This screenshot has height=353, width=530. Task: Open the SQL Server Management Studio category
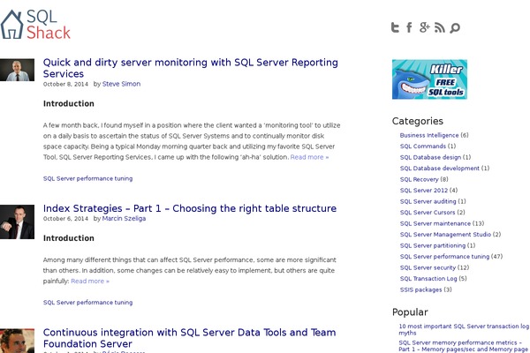[445, 235]
